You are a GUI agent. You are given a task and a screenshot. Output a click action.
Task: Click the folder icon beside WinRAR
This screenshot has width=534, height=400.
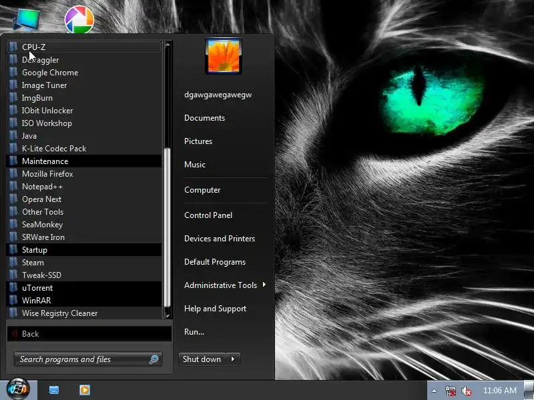[13, 301]
